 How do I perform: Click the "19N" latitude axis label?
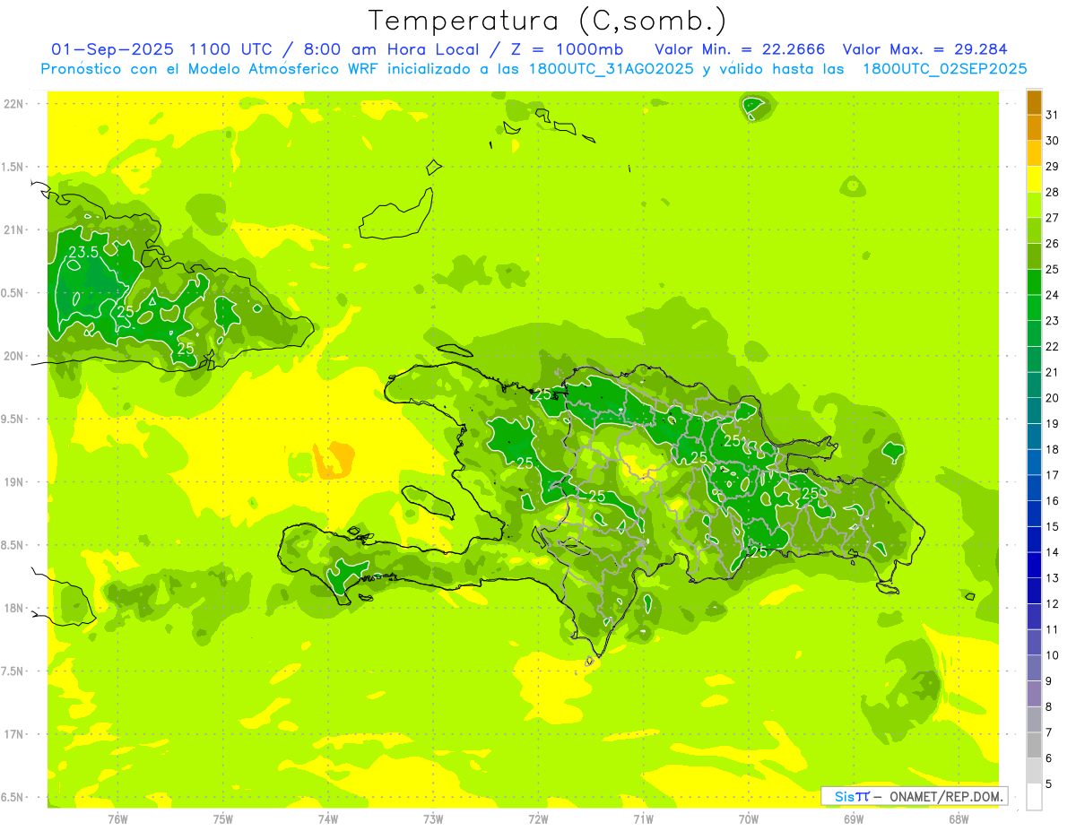pyautogui.click(x=13, y=482)
